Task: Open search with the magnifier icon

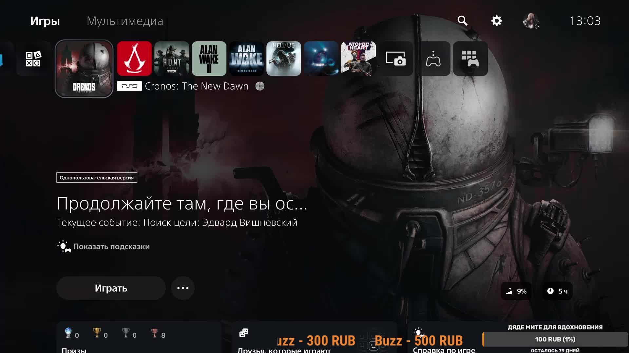Action: pos(463,21)
